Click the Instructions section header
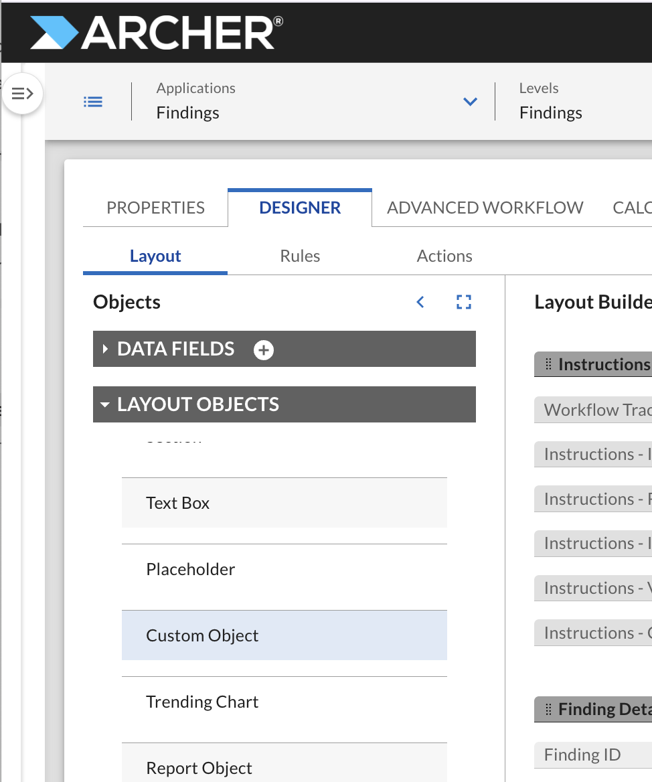Screen dimensions: 652x782 593,364
